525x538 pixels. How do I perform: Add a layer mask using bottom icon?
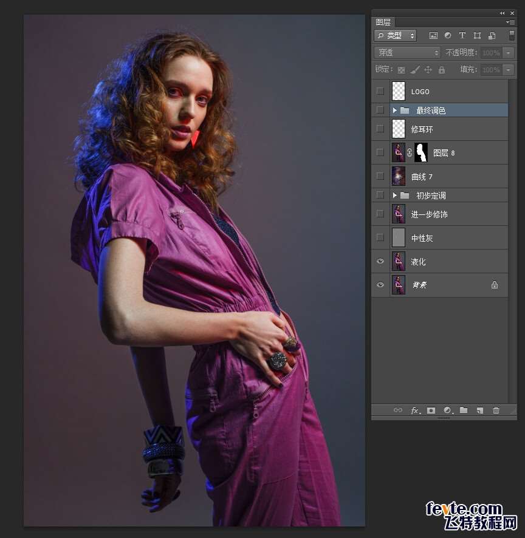click(431, 410)
